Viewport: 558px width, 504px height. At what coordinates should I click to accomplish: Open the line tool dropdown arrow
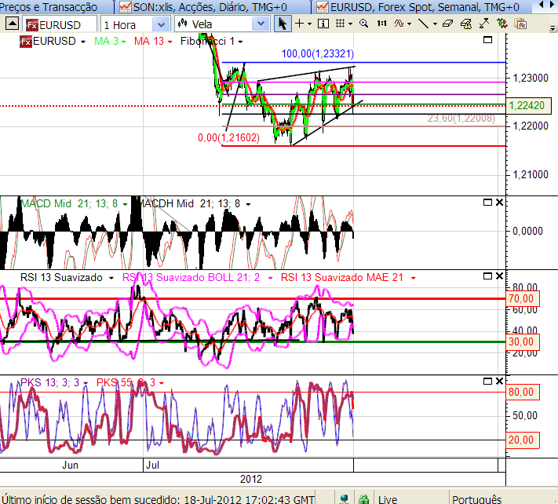point(435,24)
